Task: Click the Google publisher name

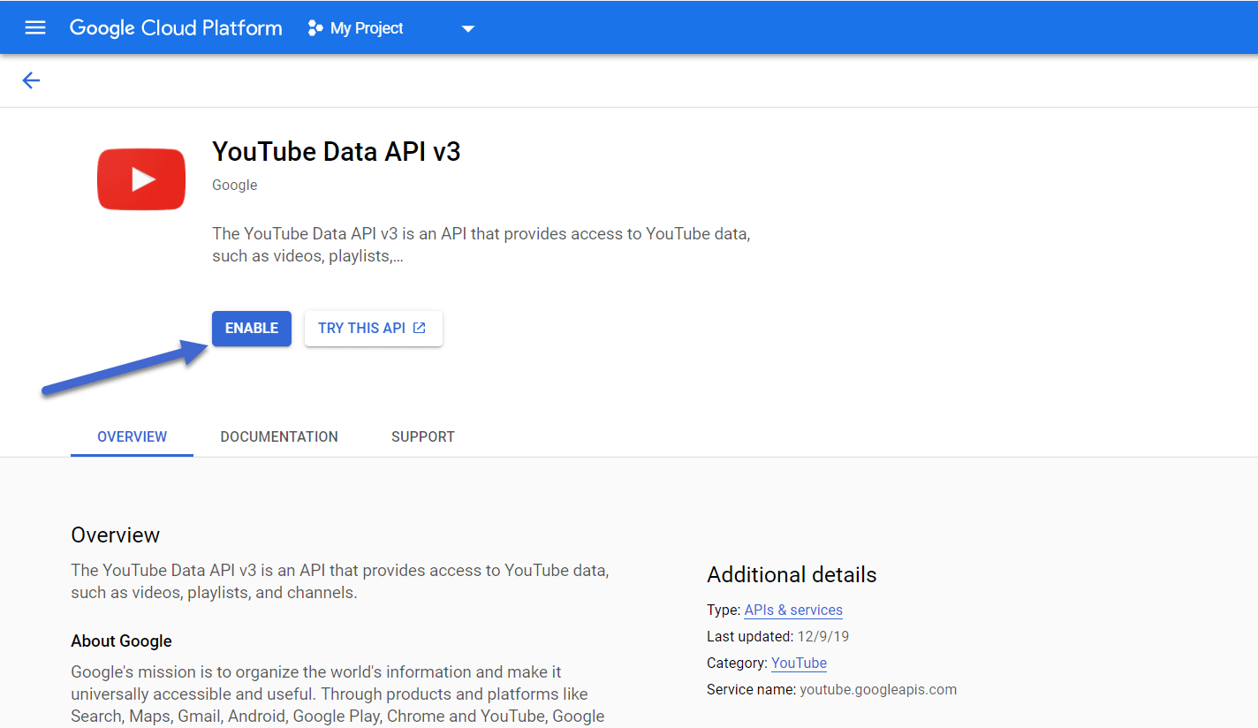Action: pos(235,185)
